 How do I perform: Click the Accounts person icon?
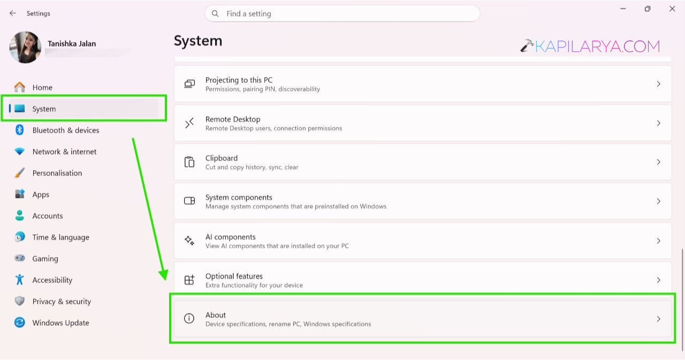20,216
